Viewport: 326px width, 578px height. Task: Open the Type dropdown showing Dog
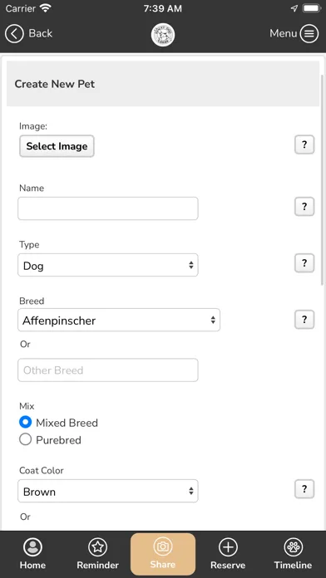point(108,265)
